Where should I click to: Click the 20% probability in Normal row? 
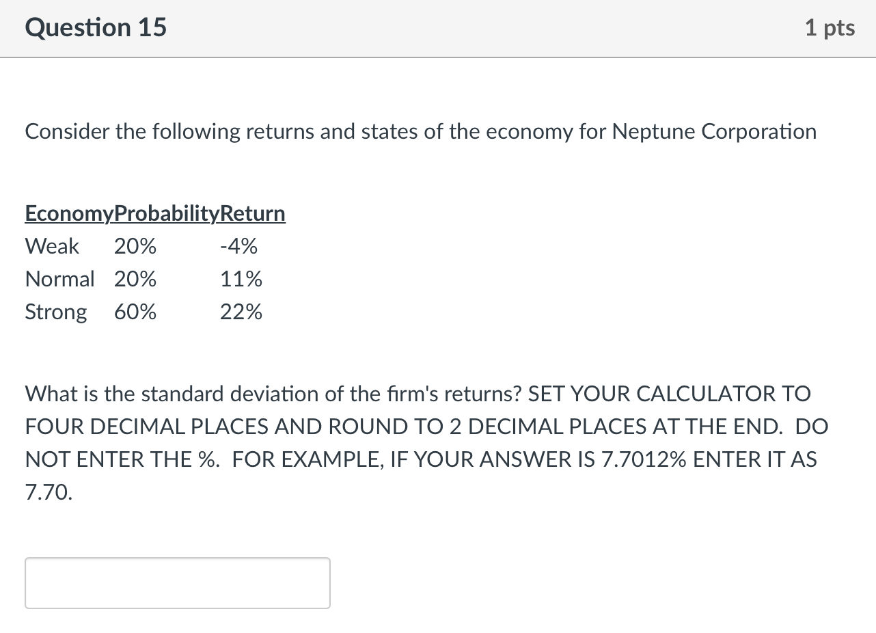pos(135,279)
